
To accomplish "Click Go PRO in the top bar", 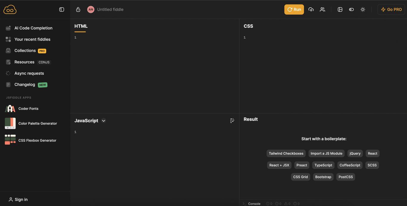I will tap(391, 9).
